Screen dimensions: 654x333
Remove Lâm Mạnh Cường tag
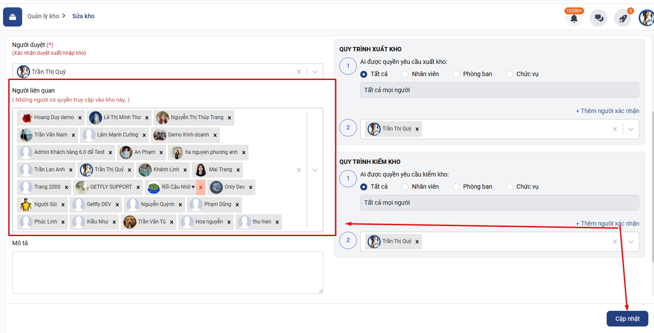[x=144, y=135]
